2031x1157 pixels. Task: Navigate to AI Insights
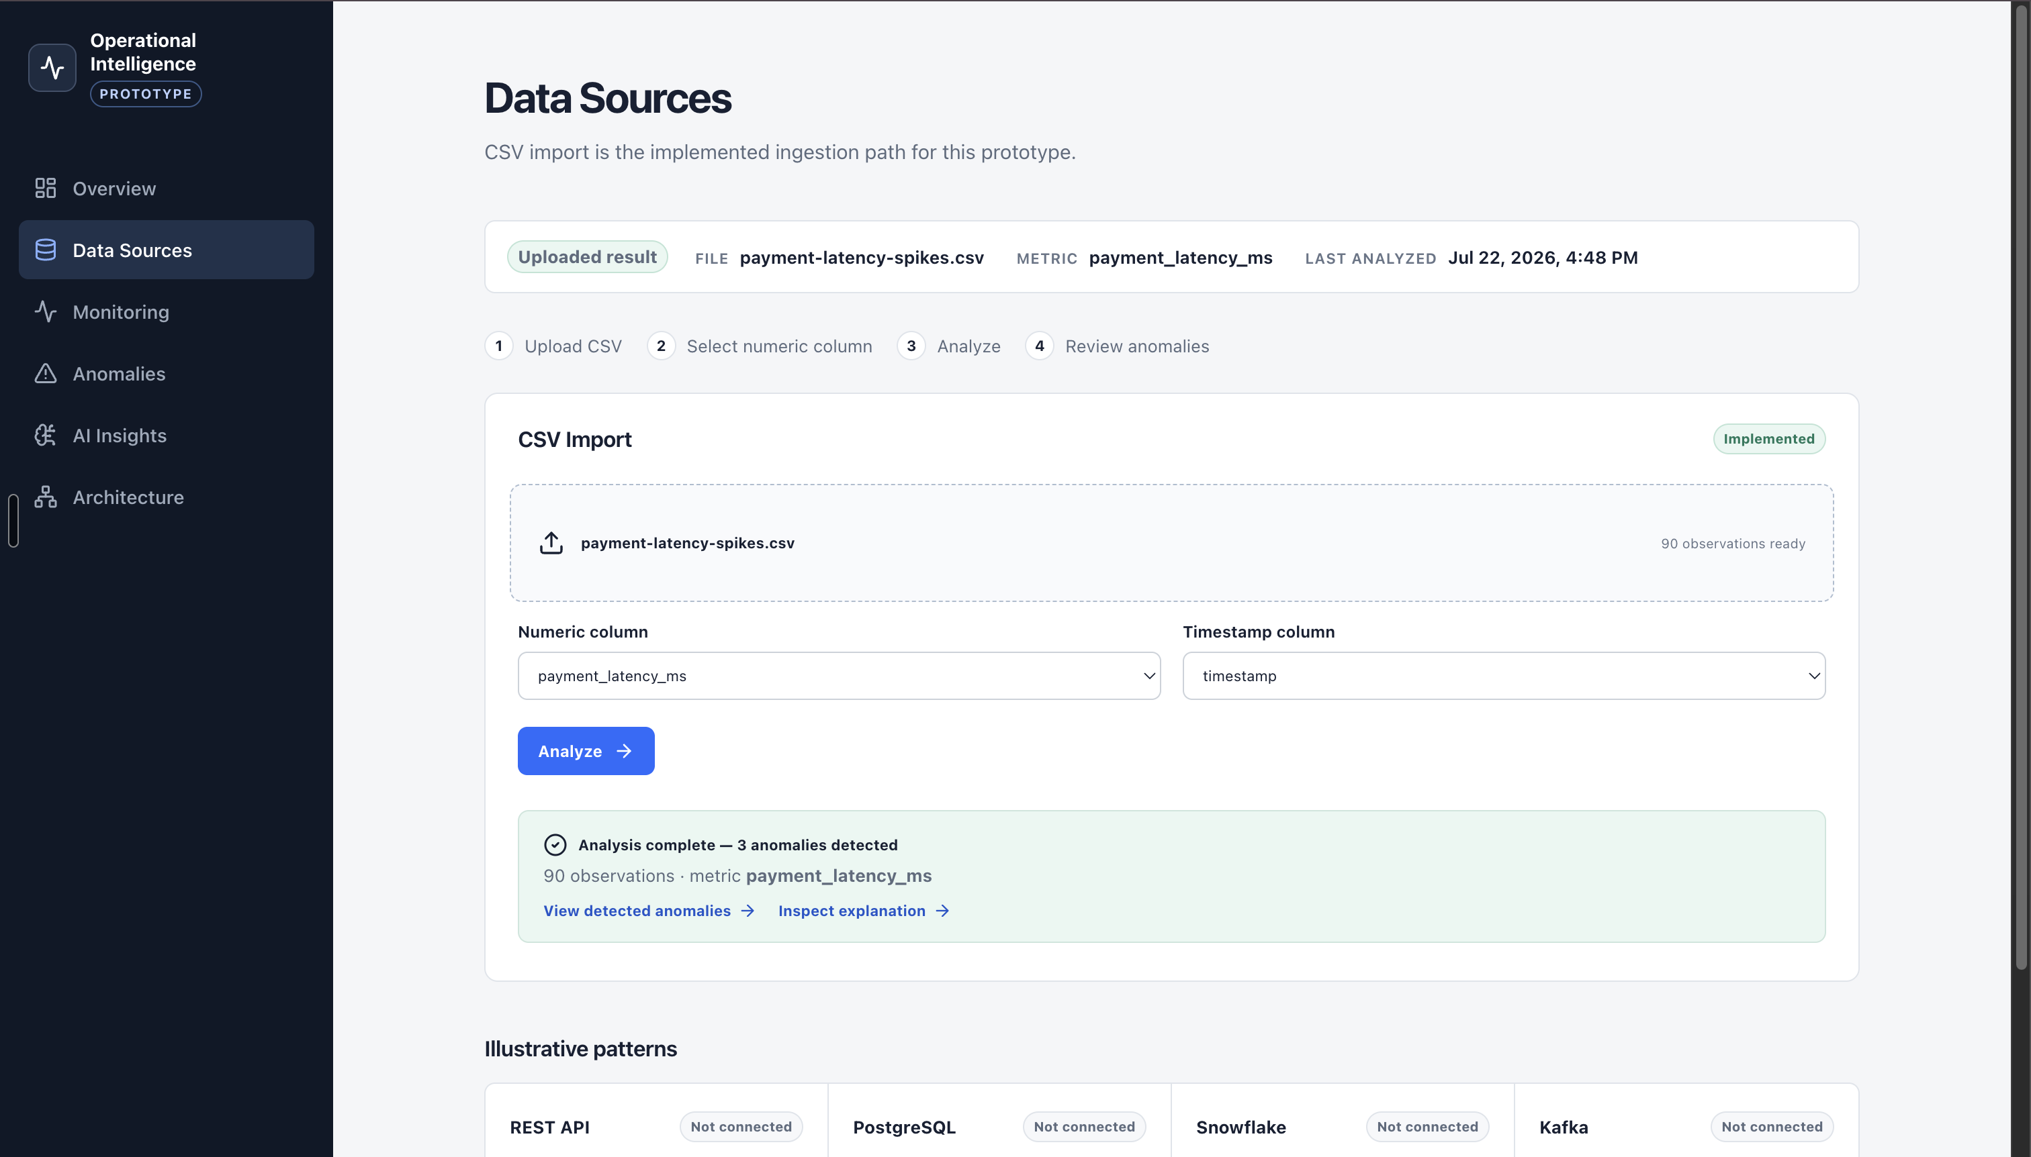[x=166, y=435]
